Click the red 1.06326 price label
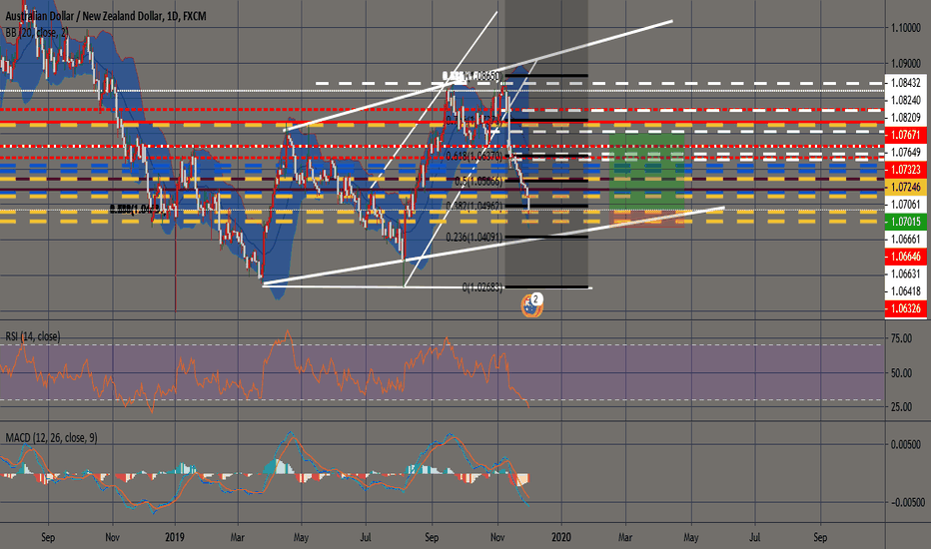Image resolution: width=931 pixels, height=549 pixels. pyautogui.click(x=907, y=309)
